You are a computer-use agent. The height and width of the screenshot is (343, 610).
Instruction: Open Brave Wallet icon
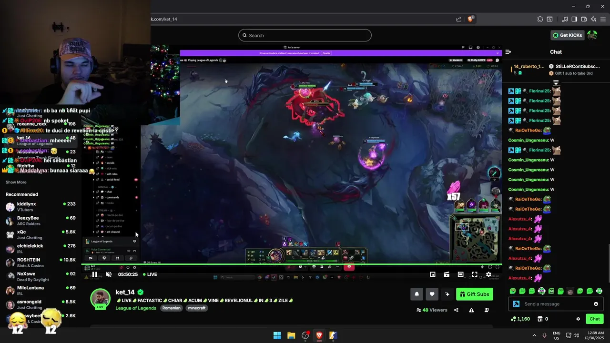point(584,19)
